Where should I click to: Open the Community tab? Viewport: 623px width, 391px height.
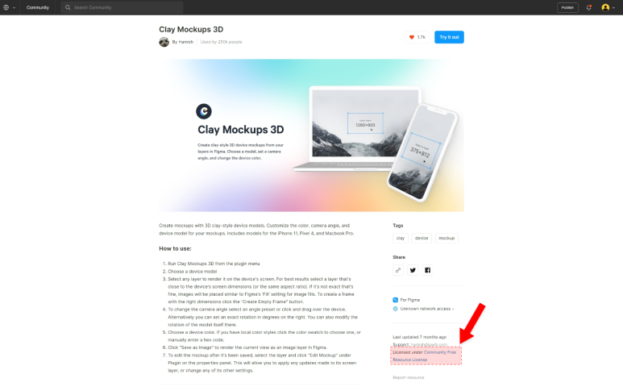click(38, 7)
